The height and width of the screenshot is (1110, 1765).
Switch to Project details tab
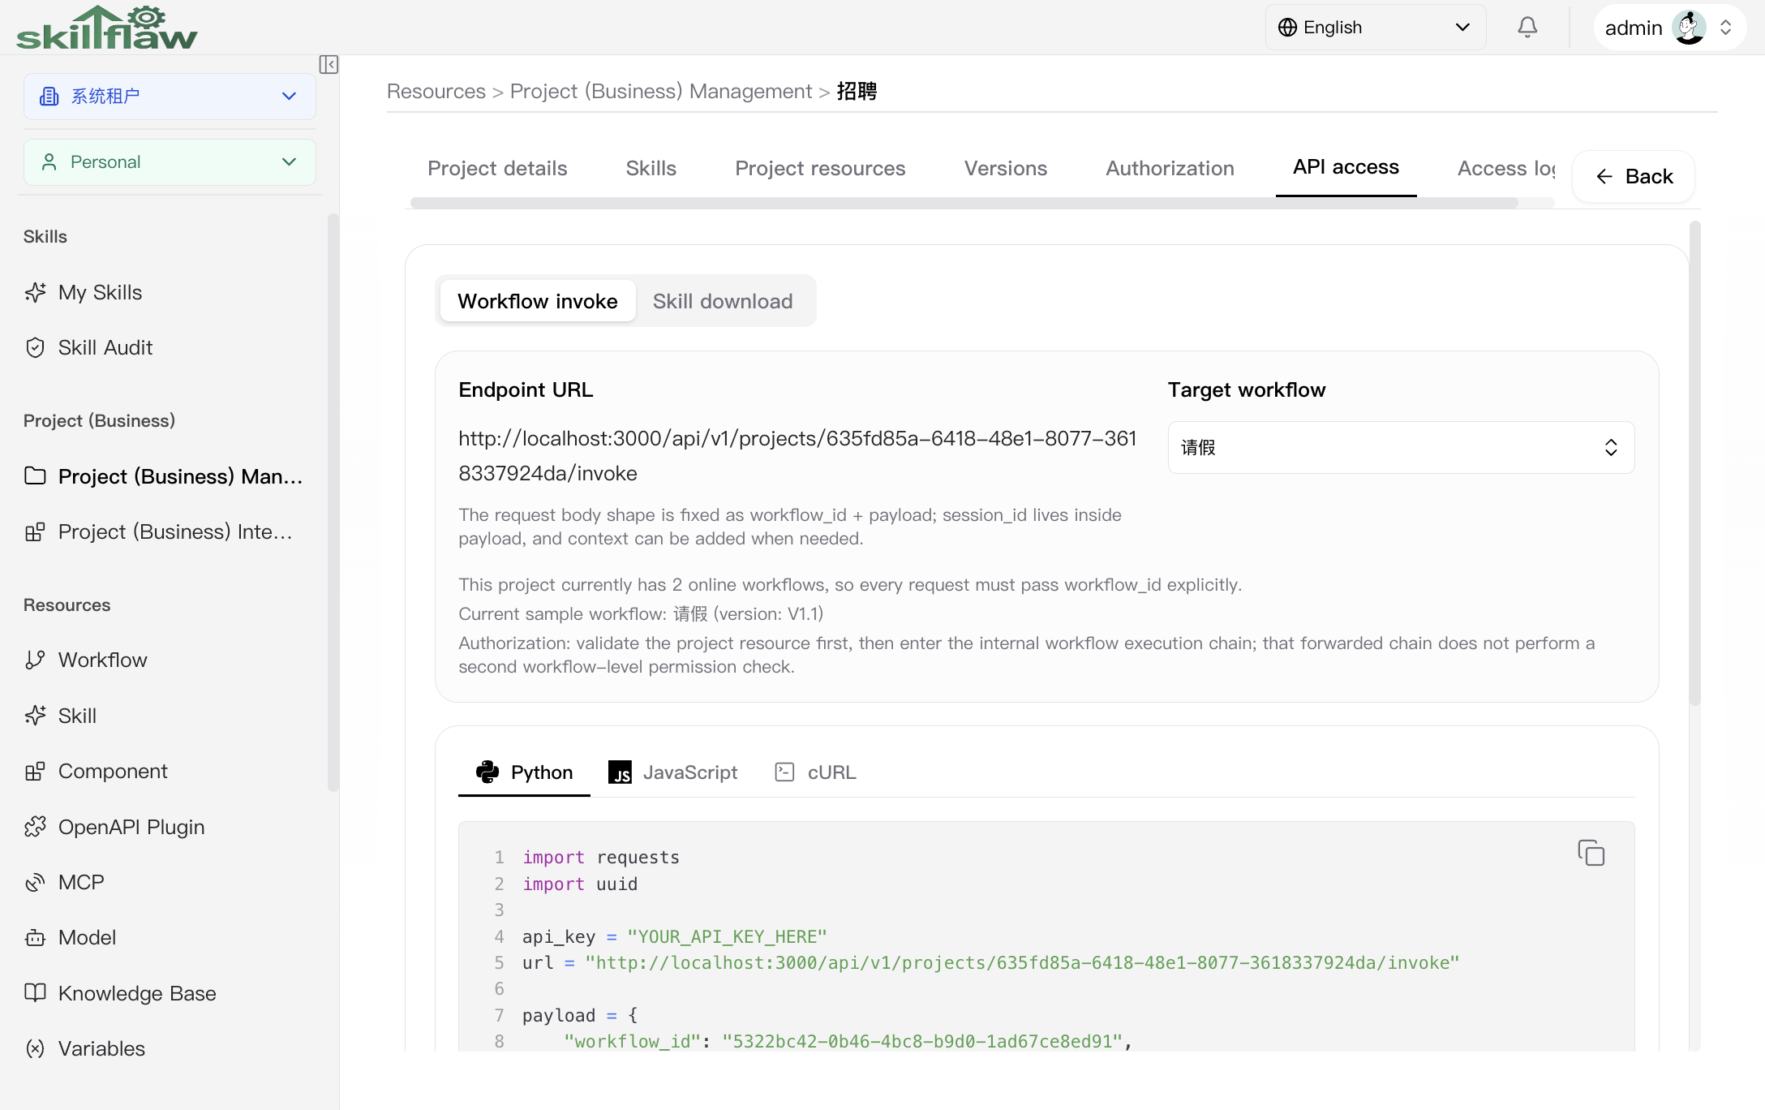tap(497, 169)
